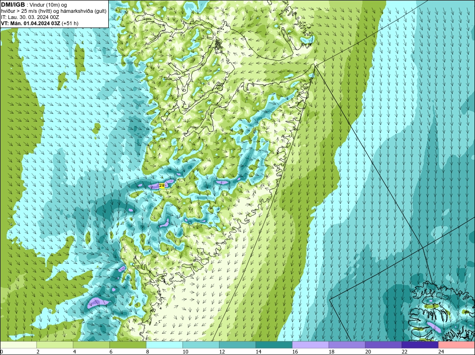Click the legend scale value 8

point(148,352)
